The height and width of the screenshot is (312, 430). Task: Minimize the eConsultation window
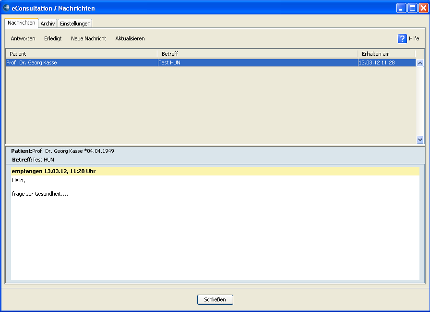[x=401, y=8]
